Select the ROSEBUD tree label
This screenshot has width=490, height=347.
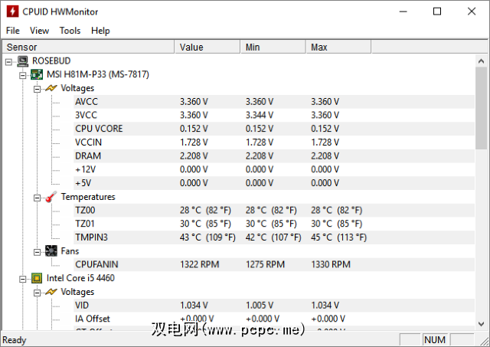tap(51, 61)
